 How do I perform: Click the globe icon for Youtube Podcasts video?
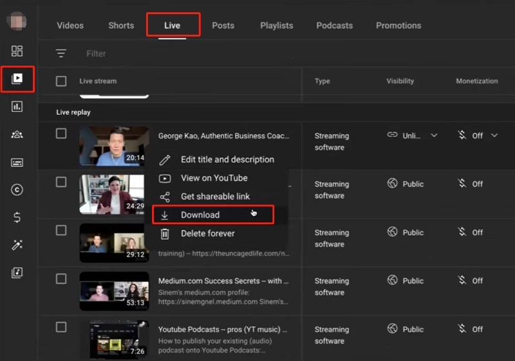392,328
